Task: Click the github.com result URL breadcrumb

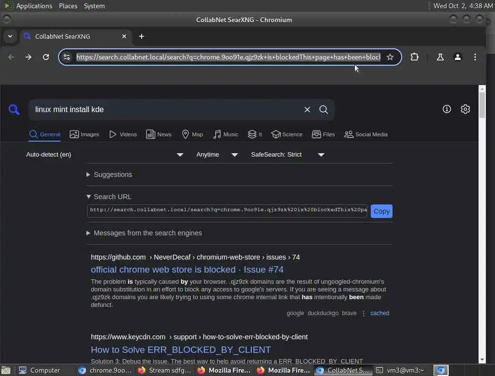Action: [195, 257]
